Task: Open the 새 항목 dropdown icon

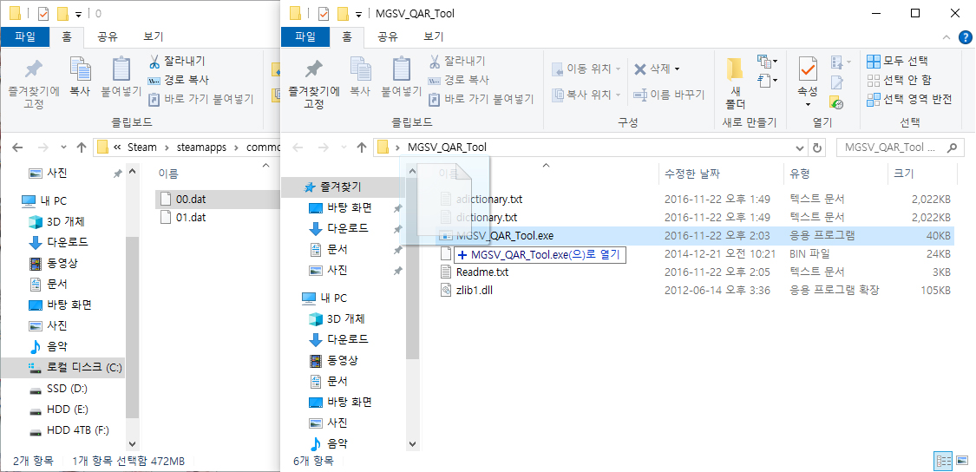Action: click(767, 61)
